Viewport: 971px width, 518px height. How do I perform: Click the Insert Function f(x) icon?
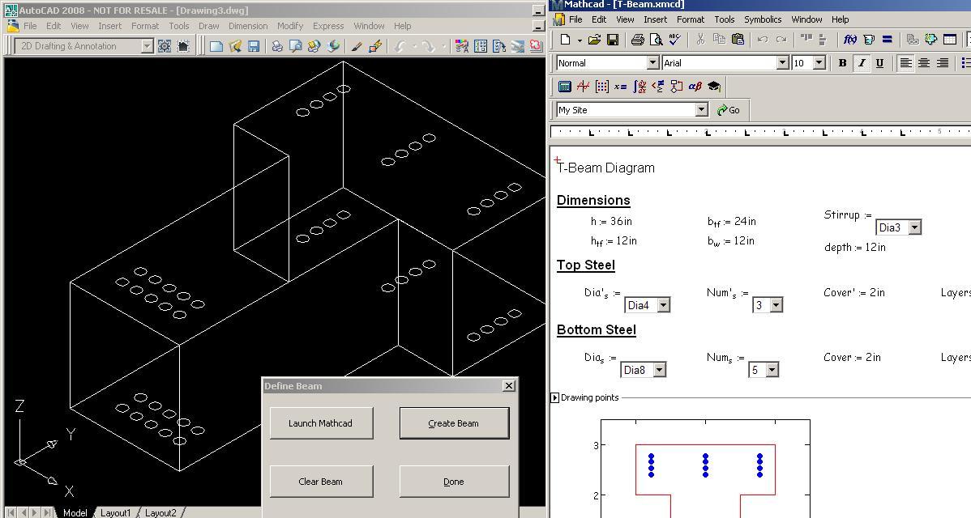click(x=850, y=39)
